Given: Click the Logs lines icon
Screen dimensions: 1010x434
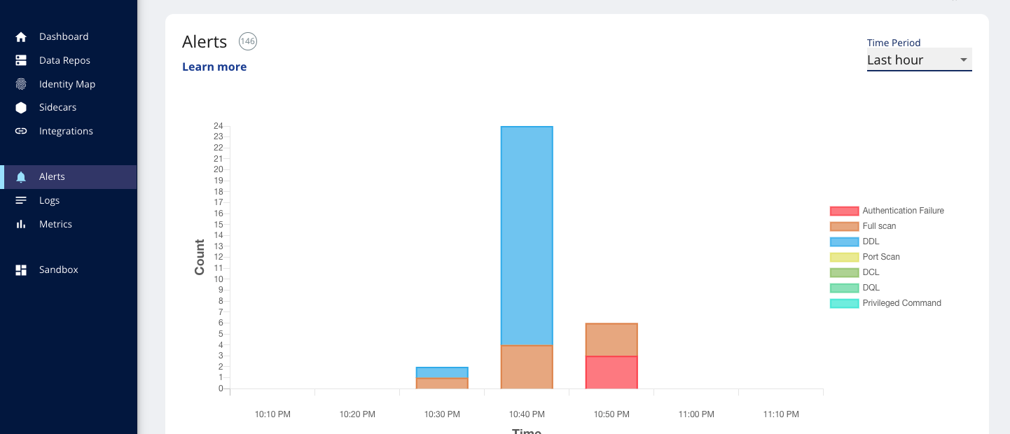Looking at the screenshot, I should point(21,201).
